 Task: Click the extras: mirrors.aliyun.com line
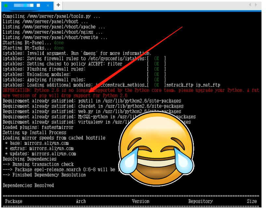pos(39,149)
